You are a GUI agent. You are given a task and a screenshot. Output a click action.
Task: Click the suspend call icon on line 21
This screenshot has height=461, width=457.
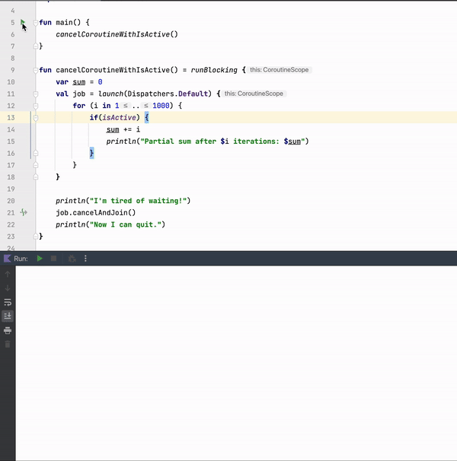point(24,213)
